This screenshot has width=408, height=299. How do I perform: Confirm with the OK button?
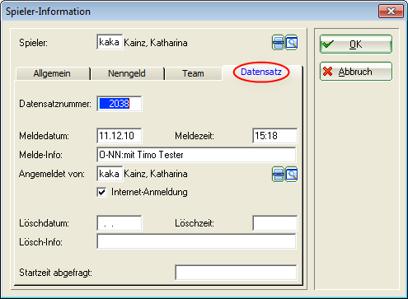click(356, 44)
